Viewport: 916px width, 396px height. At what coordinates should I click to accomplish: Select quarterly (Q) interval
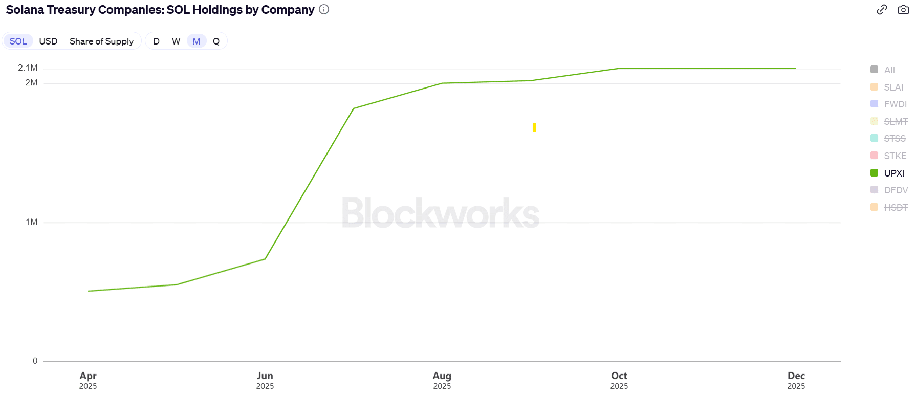216,41
